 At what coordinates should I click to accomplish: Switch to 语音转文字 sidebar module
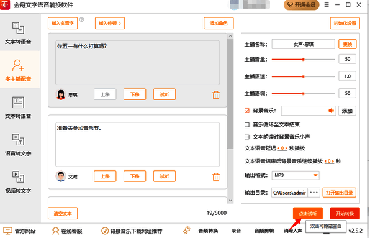coord(18,144)
